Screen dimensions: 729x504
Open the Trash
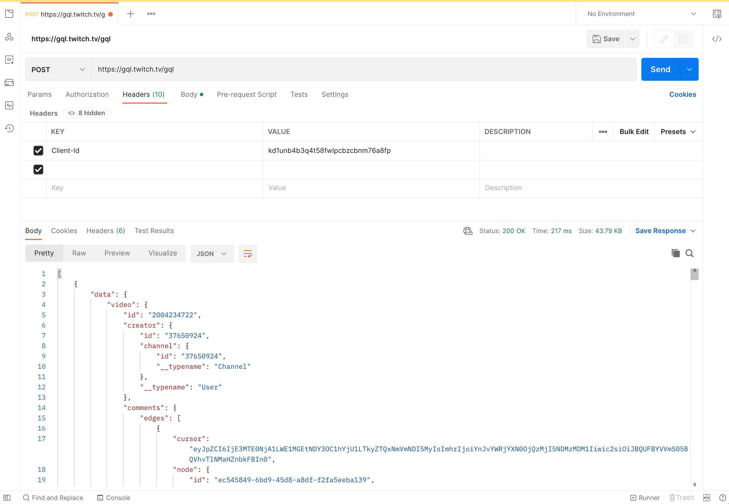click(x=681, y=498)
